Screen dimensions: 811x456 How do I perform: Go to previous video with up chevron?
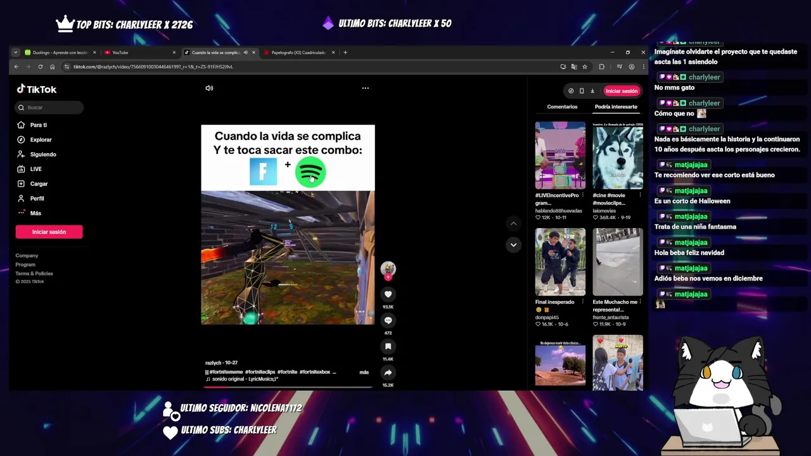(513, 224)
